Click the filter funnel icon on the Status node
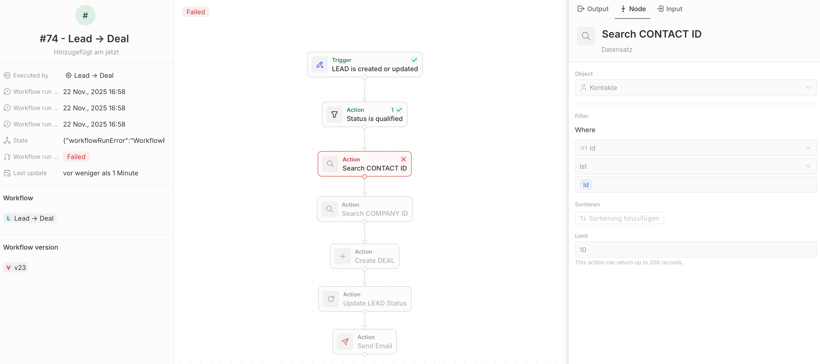 tap(334, 114)
